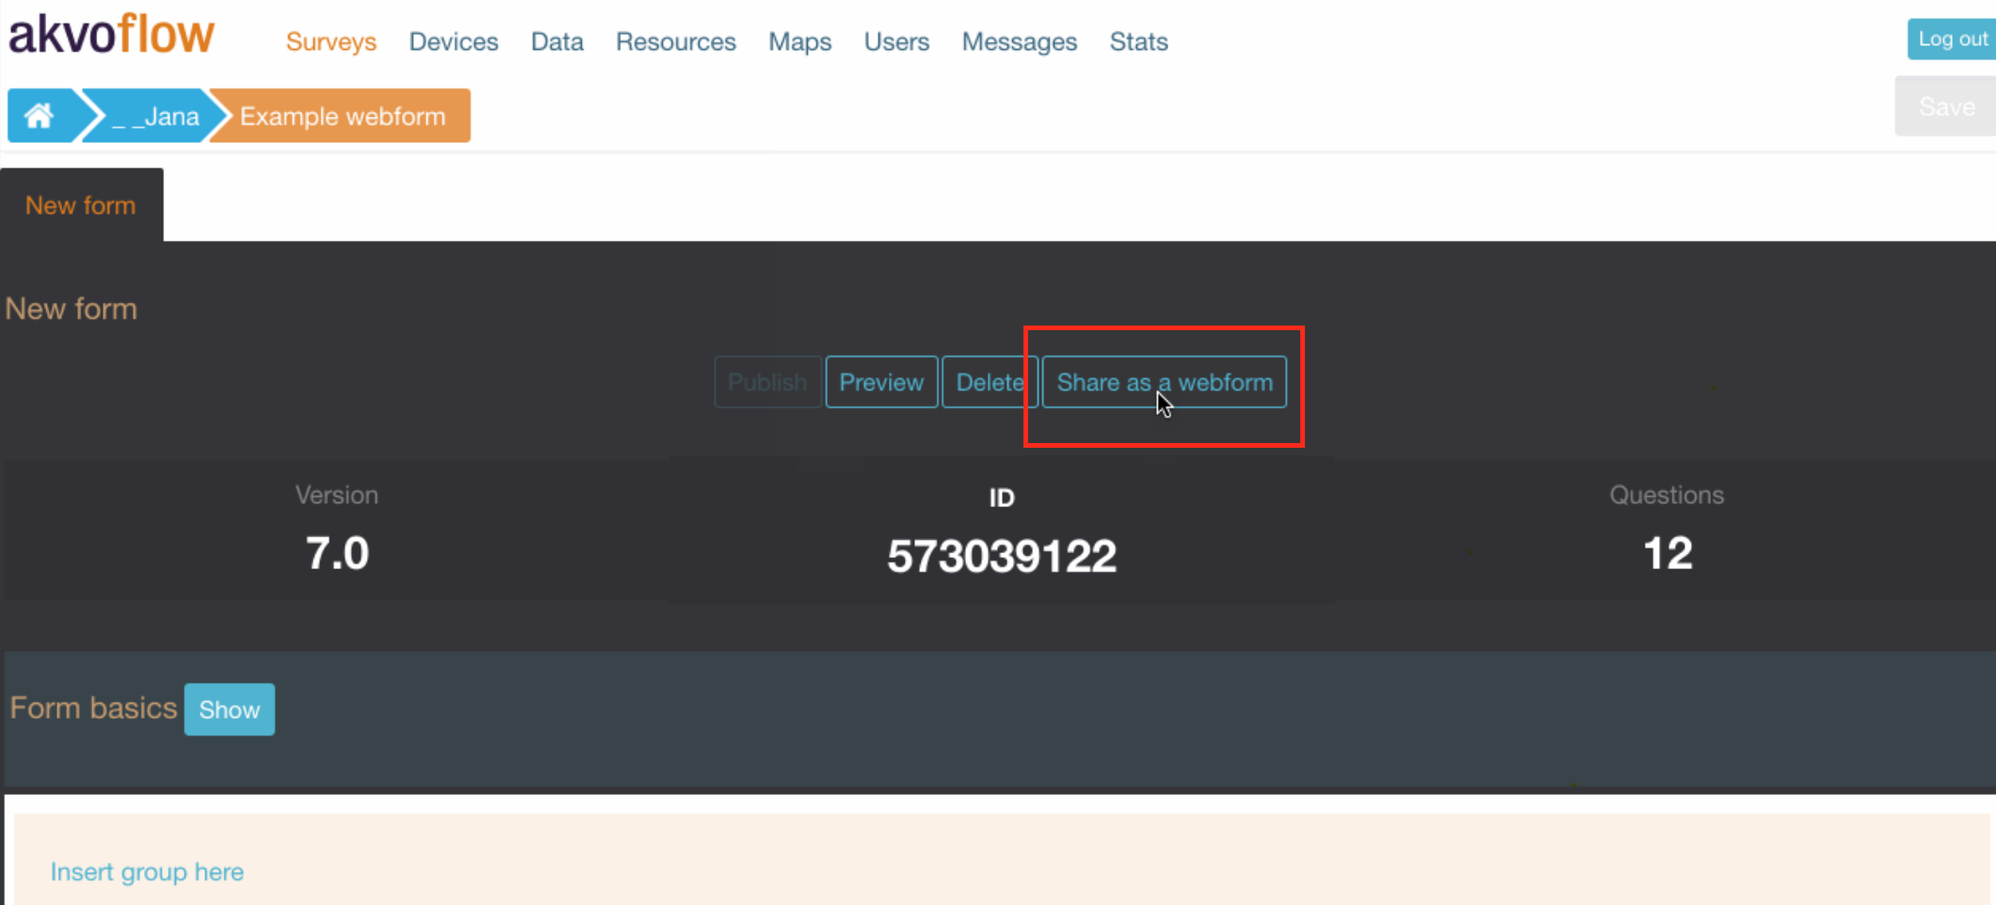
Task: Click the Questions label
Action: pos(1666,495)
